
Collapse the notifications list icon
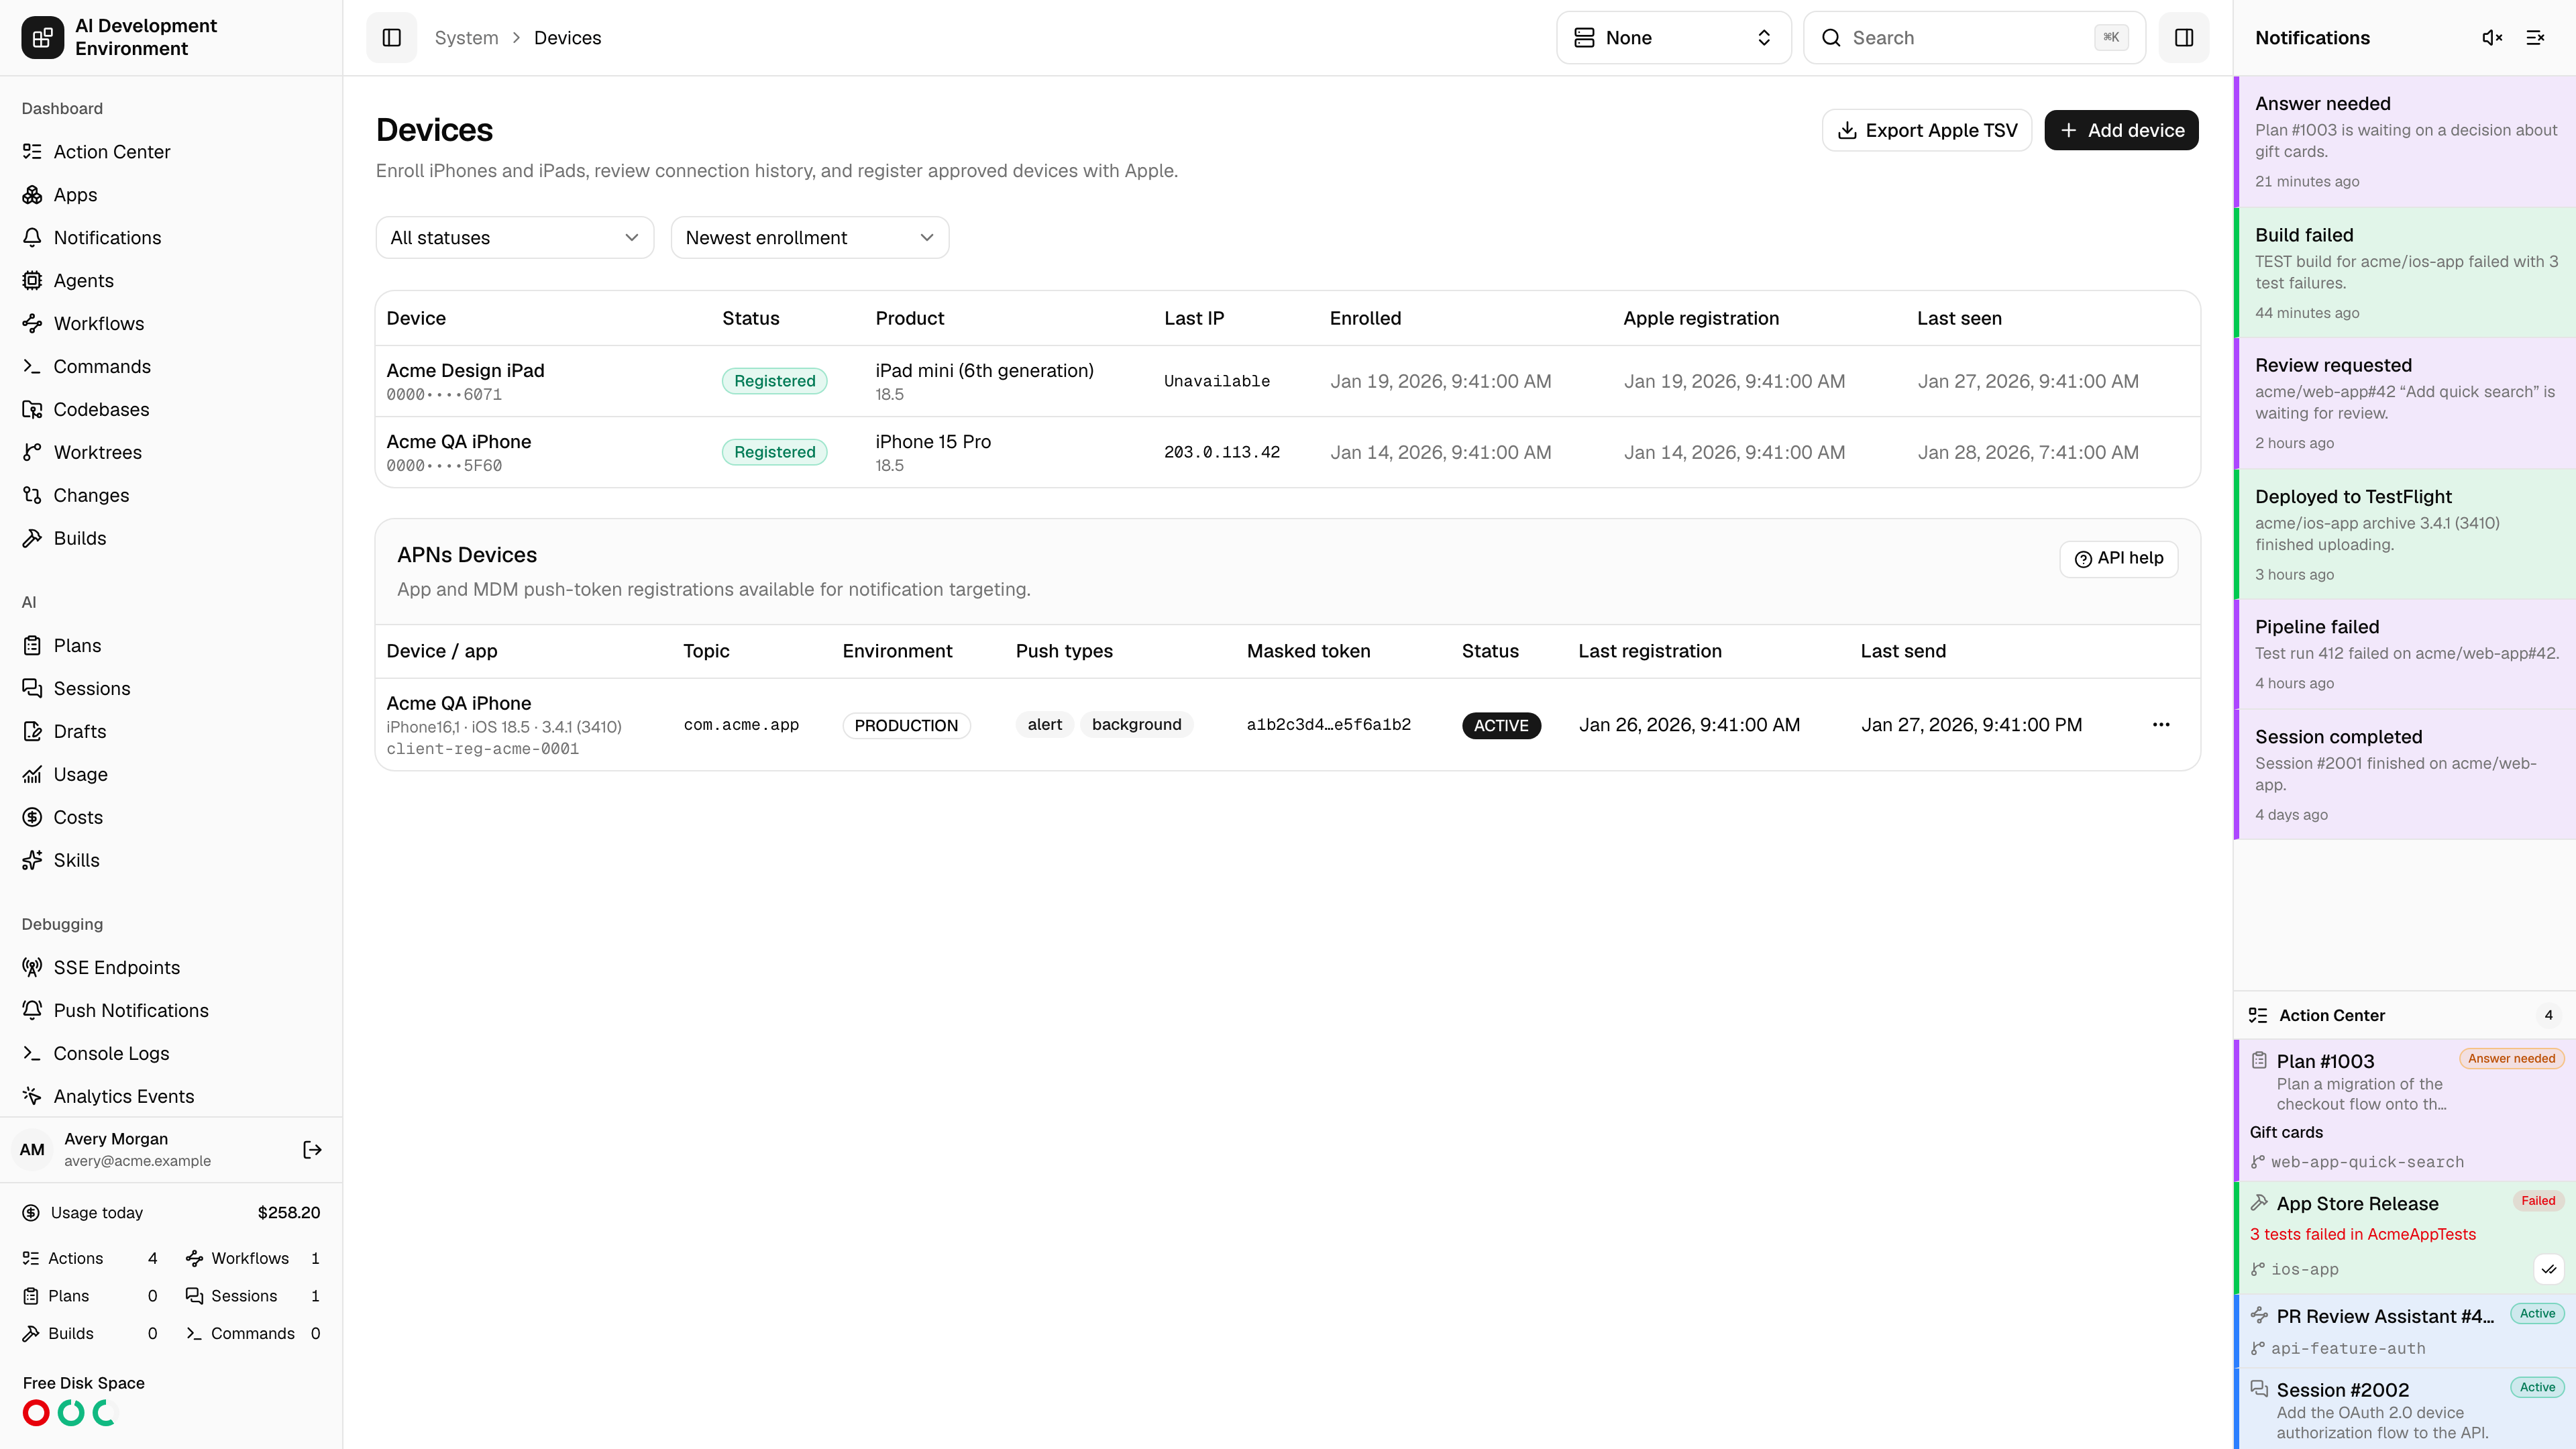pyautogui.click(x=2535, y=38)
